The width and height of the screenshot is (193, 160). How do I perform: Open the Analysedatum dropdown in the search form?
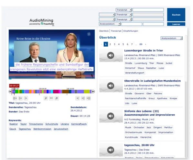[x=110, y=24]
